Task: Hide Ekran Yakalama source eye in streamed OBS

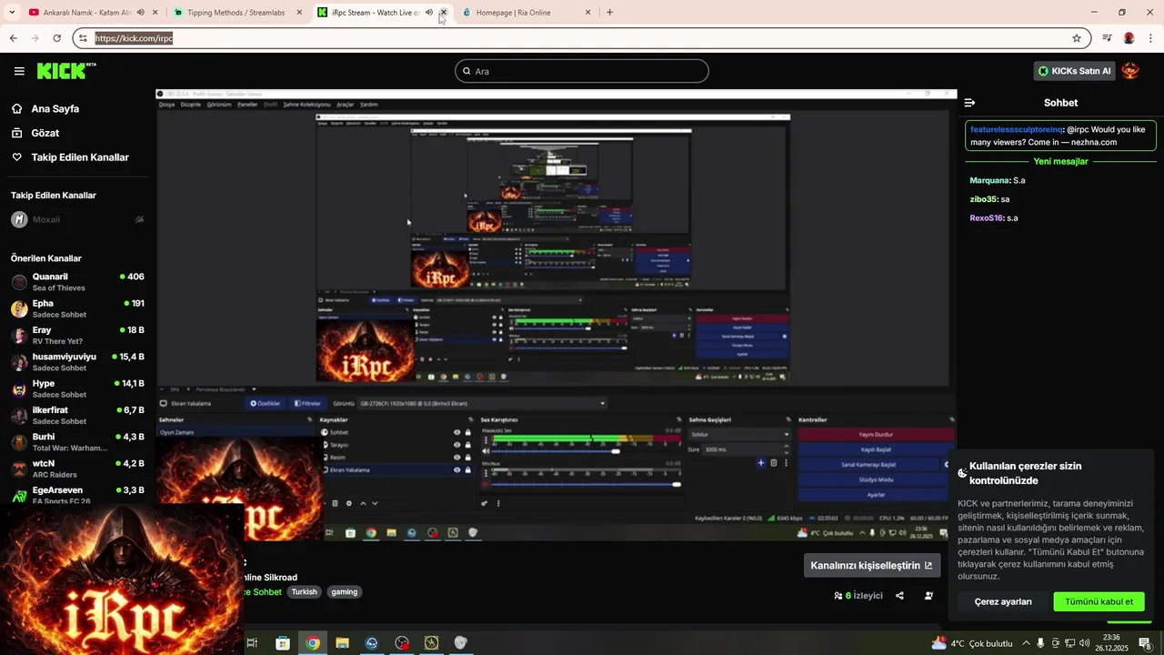Action: (457, 469)
